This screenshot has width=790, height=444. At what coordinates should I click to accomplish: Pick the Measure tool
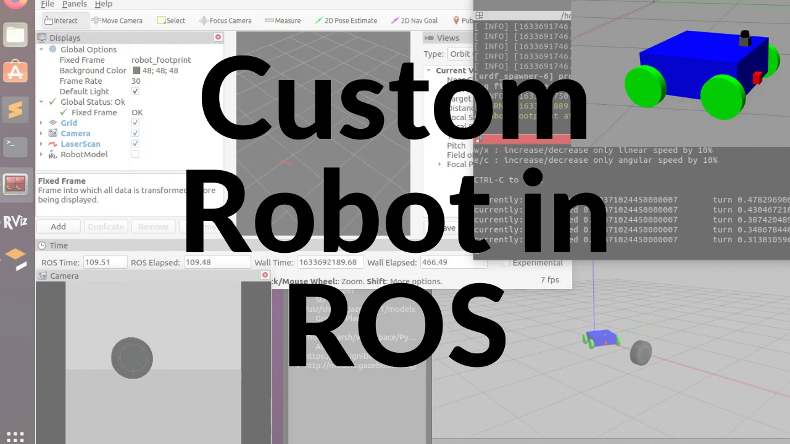click(x=283, y=20)
